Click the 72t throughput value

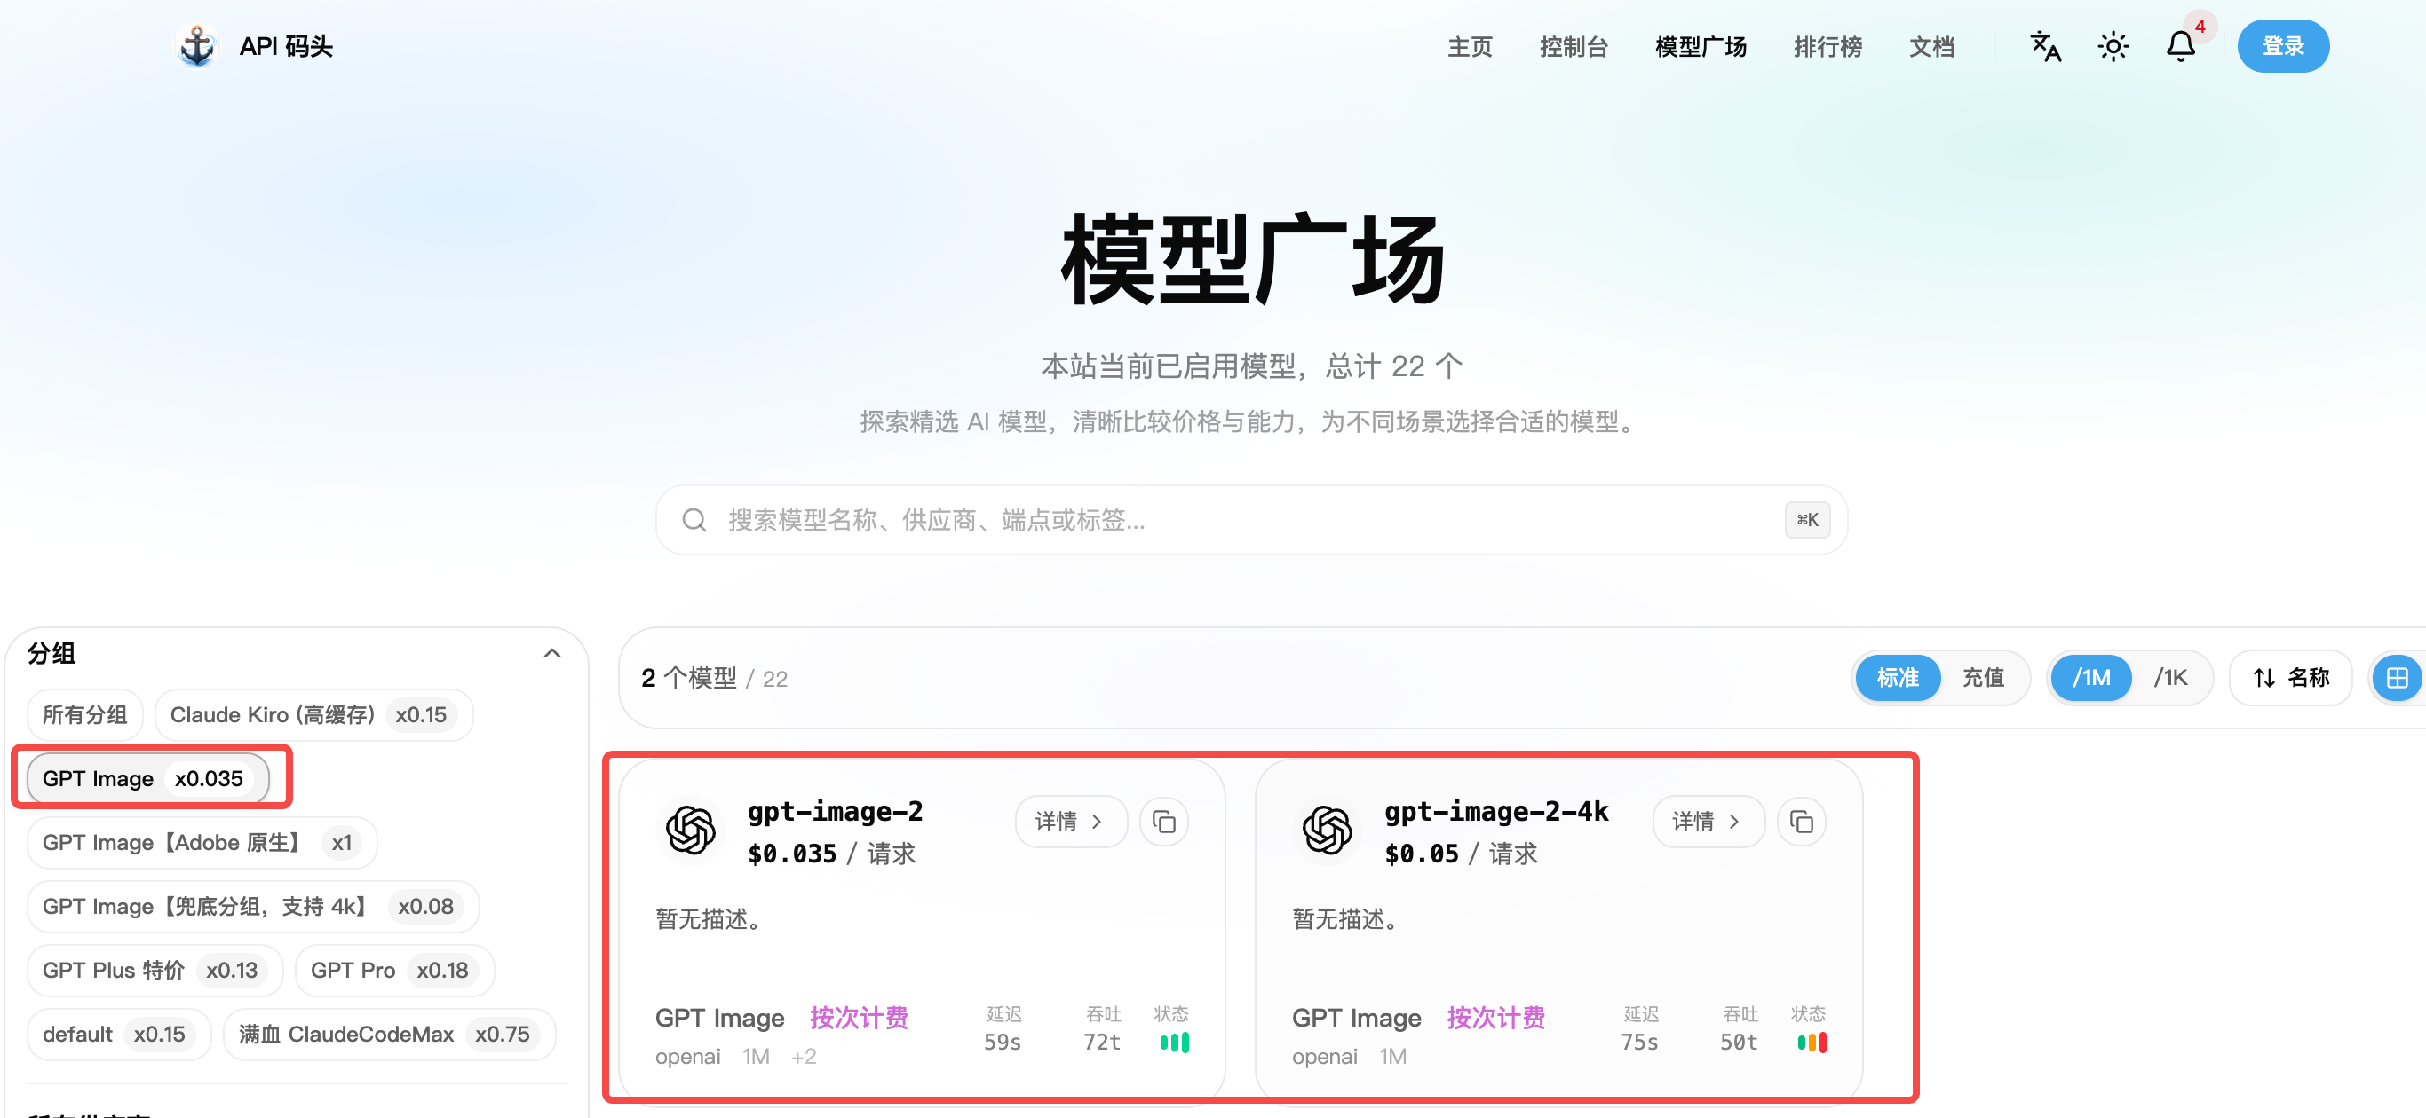(x=1102, y=1043)
